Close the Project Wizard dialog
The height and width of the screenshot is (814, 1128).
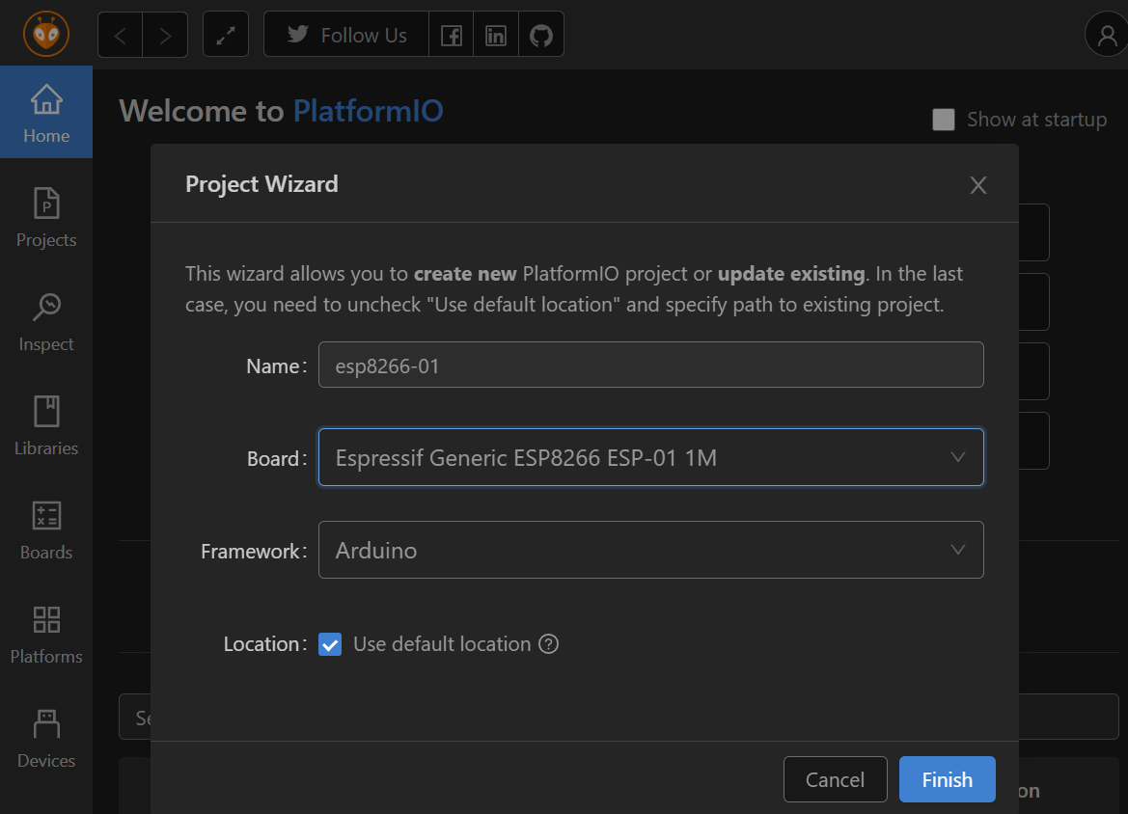click(977, 185)
